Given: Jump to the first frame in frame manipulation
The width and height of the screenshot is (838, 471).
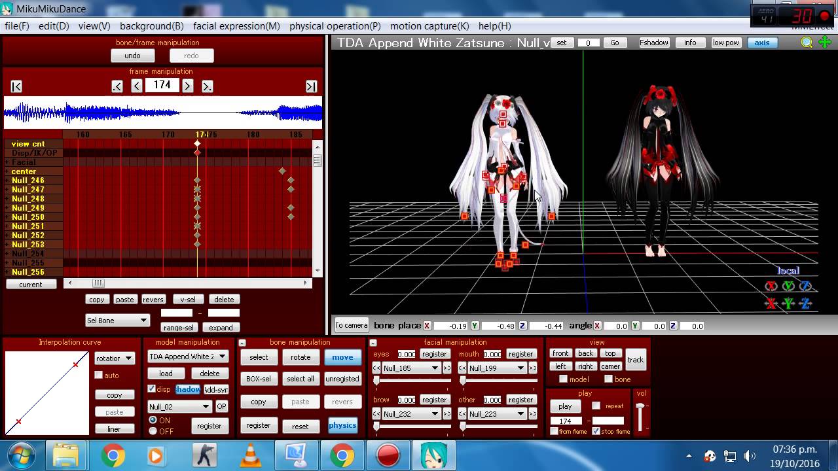Looking at the screenshot, I should click(x=17, y=86).
